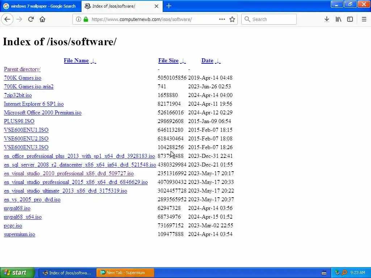Go to Parent directory/
This screenshot has width=371, height=278.
click(22, 69)
